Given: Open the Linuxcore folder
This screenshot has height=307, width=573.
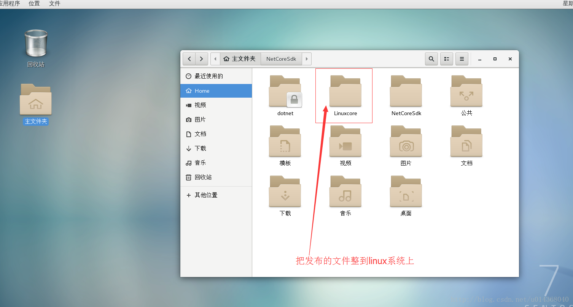Looking at the screenshot, I should click(345, 92).
